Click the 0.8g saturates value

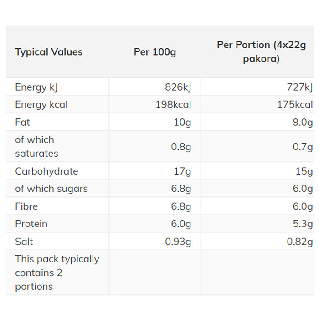pyautogui.click(x=181, y=147)
